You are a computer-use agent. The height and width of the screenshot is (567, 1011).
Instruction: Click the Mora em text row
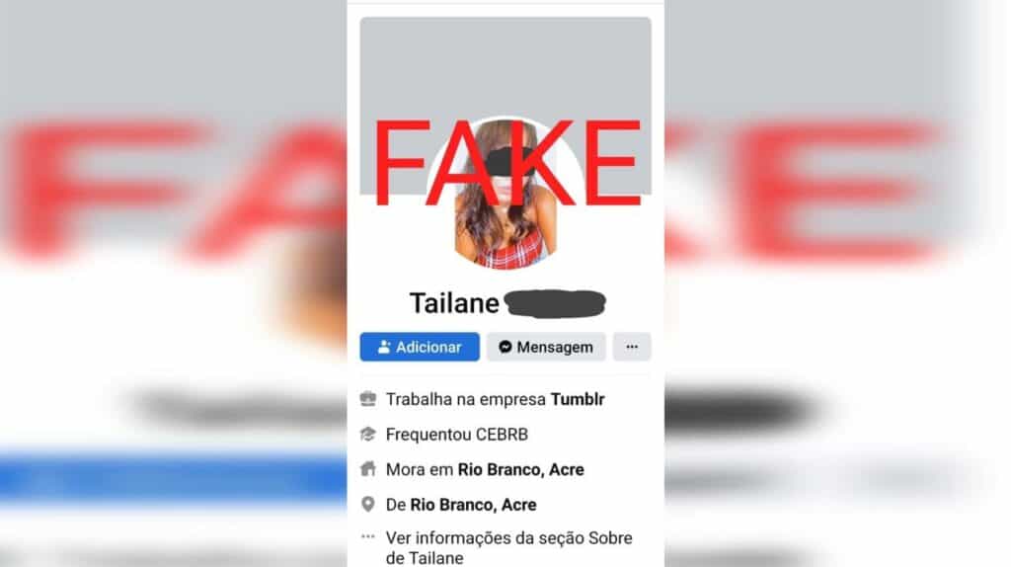[x=485, y=469]
